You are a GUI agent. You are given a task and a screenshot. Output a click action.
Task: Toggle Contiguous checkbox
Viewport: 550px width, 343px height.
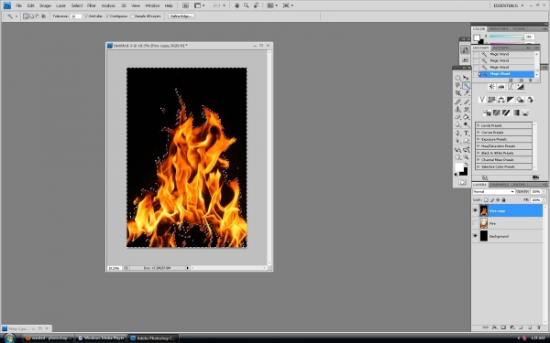[108, 16]
